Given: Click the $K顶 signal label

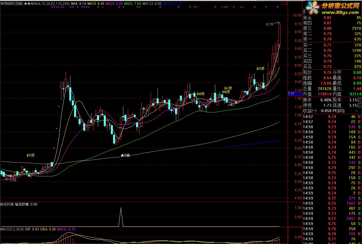Looking at the screenshot, I should coord(228,88).
